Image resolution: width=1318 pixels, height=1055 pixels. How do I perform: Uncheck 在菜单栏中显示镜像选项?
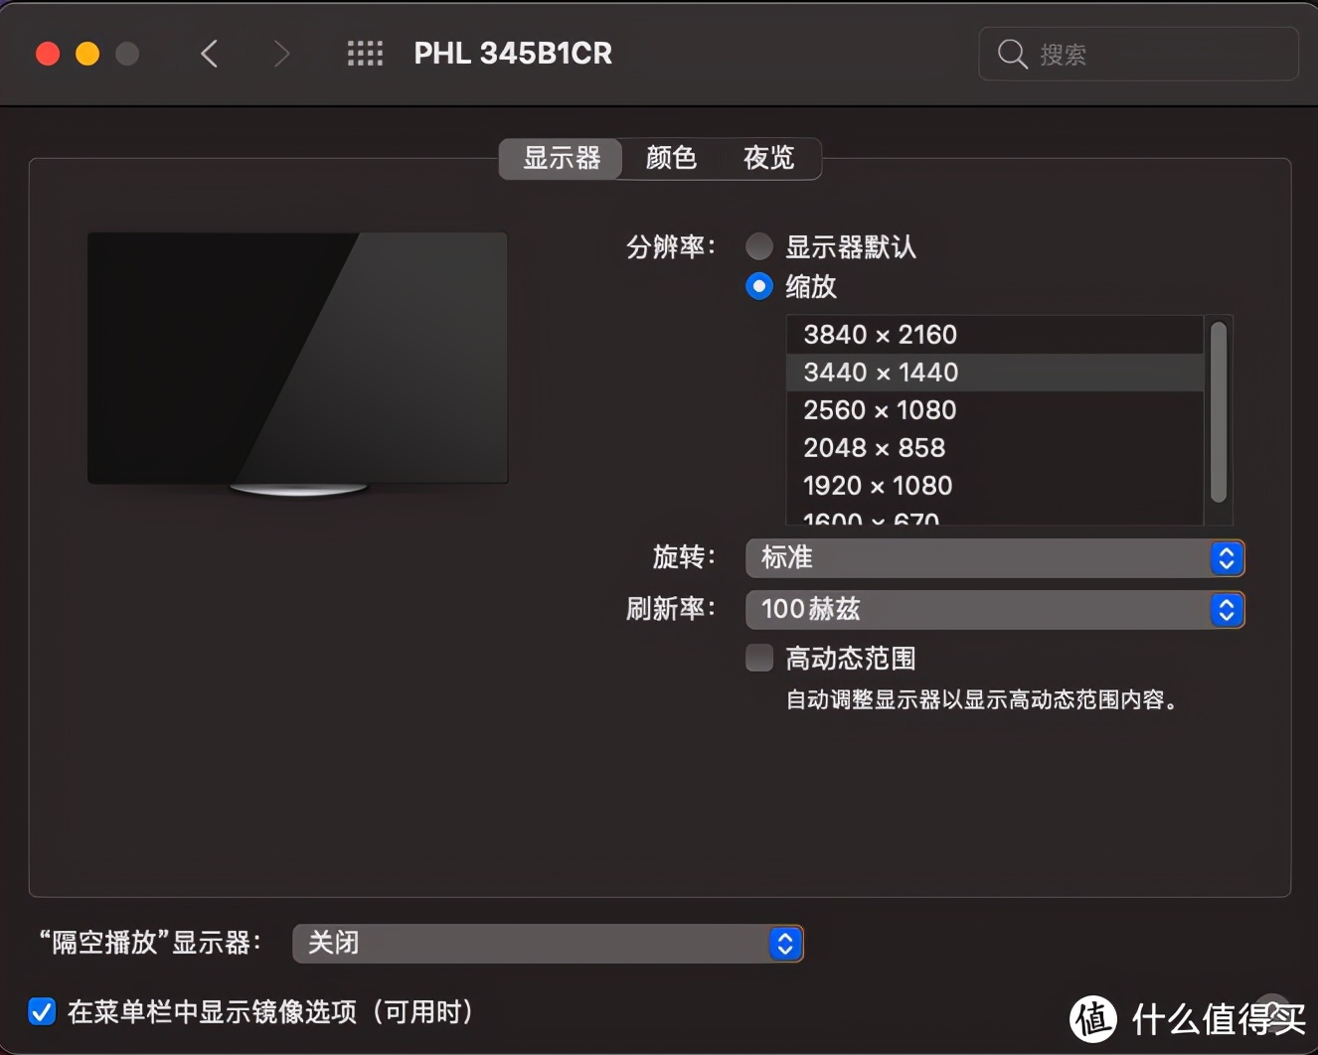(x=42, y=1011)
